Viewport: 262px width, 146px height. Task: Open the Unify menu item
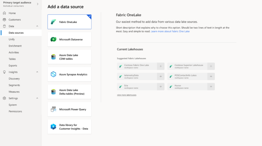pyautogui.click(x=12, y=39)
